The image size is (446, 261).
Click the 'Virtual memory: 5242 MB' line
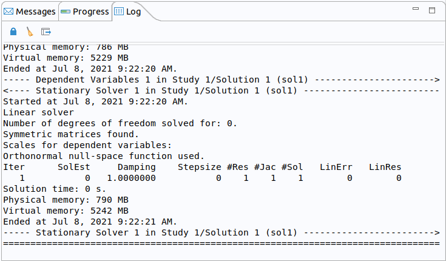66,211
